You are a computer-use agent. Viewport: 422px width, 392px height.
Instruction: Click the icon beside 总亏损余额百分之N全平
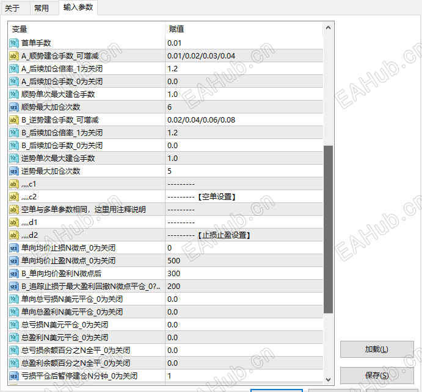coord(13,351)
